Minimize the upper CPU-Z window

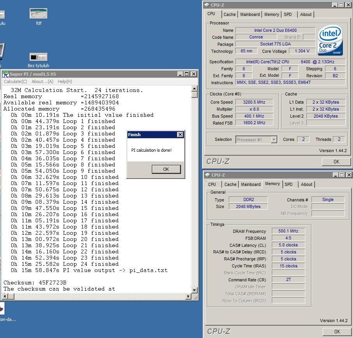[x=334, y=5]
